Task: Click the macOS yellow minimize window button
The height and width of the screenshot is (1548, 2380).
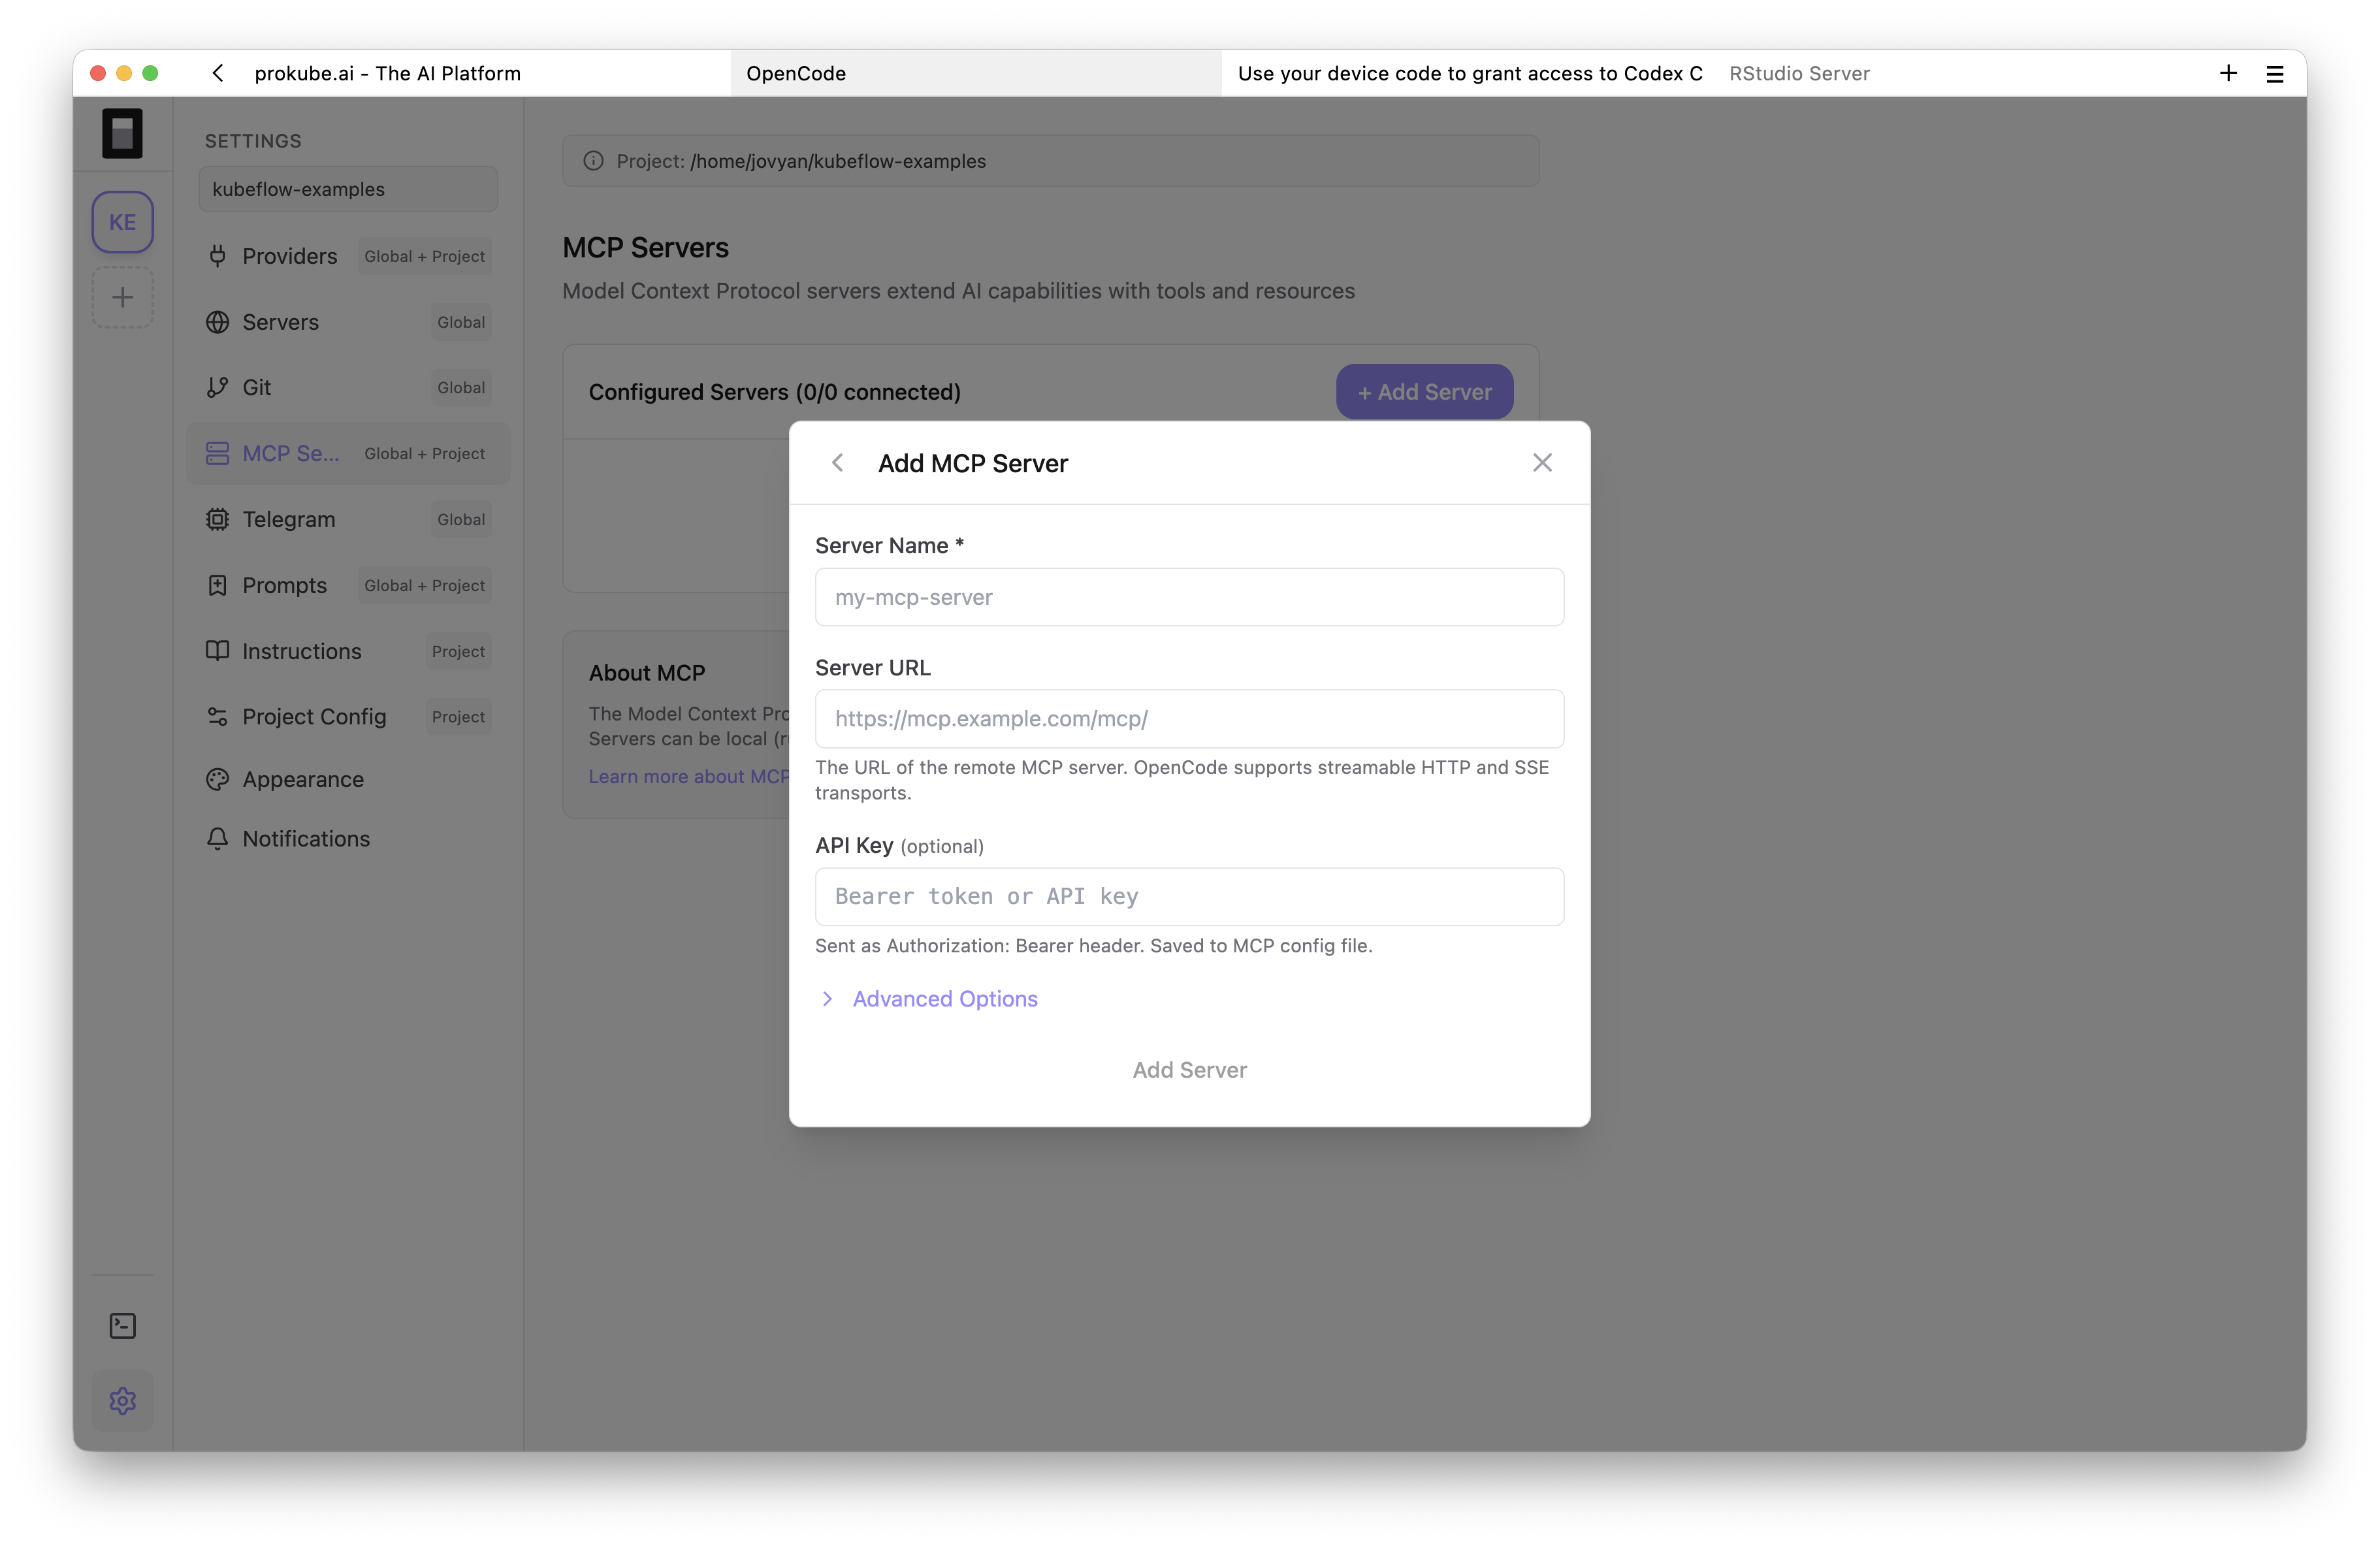Action: pyautogui.click(x=124, y=73)
